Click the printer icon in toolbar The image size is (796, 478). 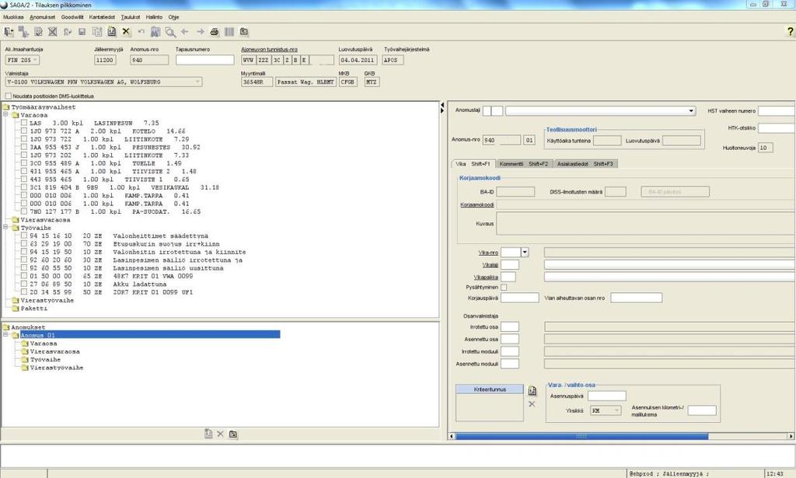[215, 32]
